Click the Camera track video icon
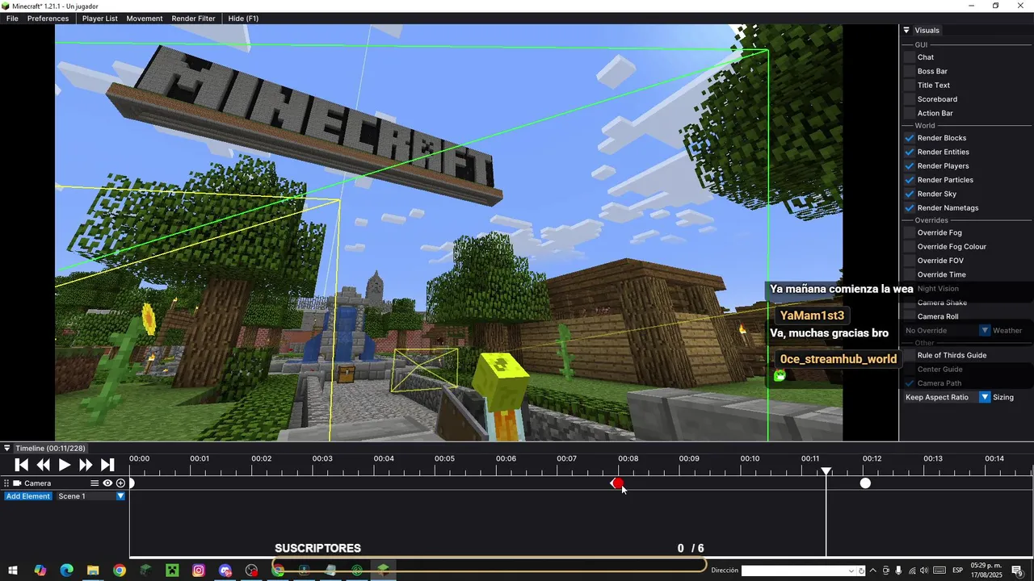This screenshot has width=1034, height=581. (x=17, y=483)
